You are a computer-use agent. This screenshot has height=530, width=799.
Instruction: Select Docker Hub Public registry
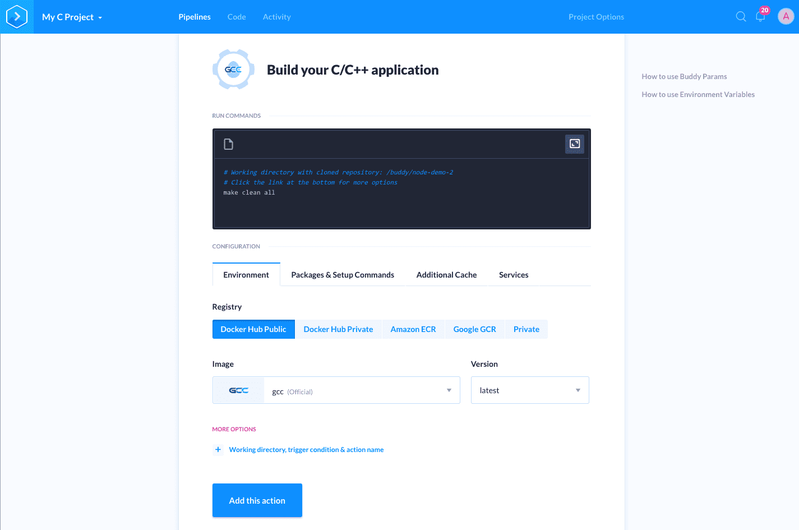click(x=253, y=329)
